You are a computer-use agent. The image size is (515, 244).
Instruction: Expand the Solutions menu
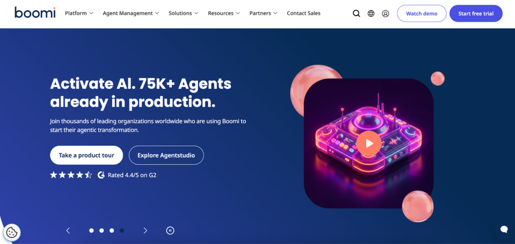pyautogui.click(x=184, y=14)
